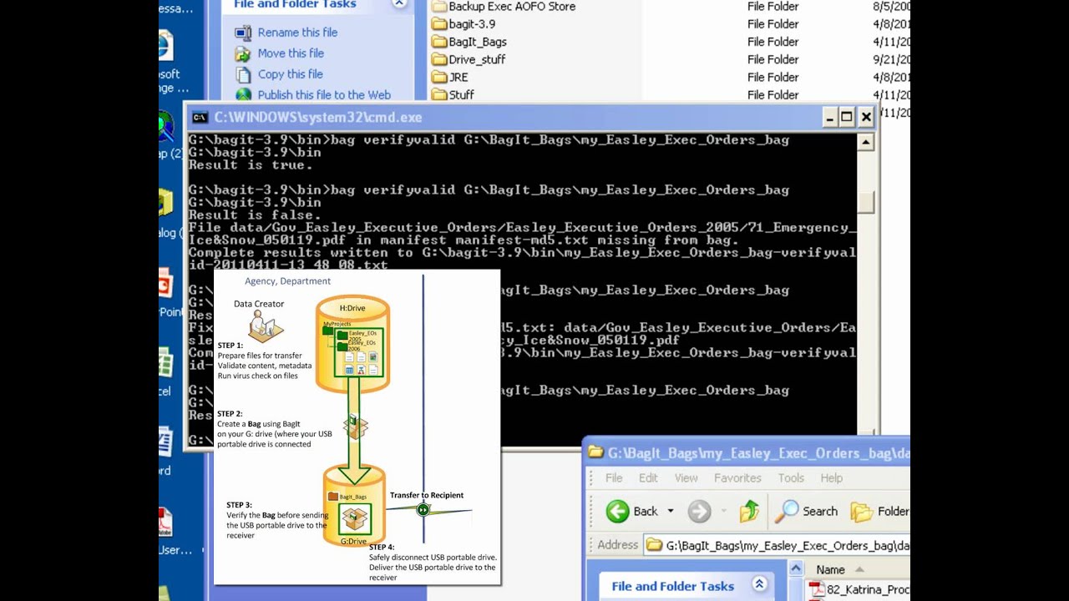Select the Backup Exec AOFO Store folder icon

(439, 7)
